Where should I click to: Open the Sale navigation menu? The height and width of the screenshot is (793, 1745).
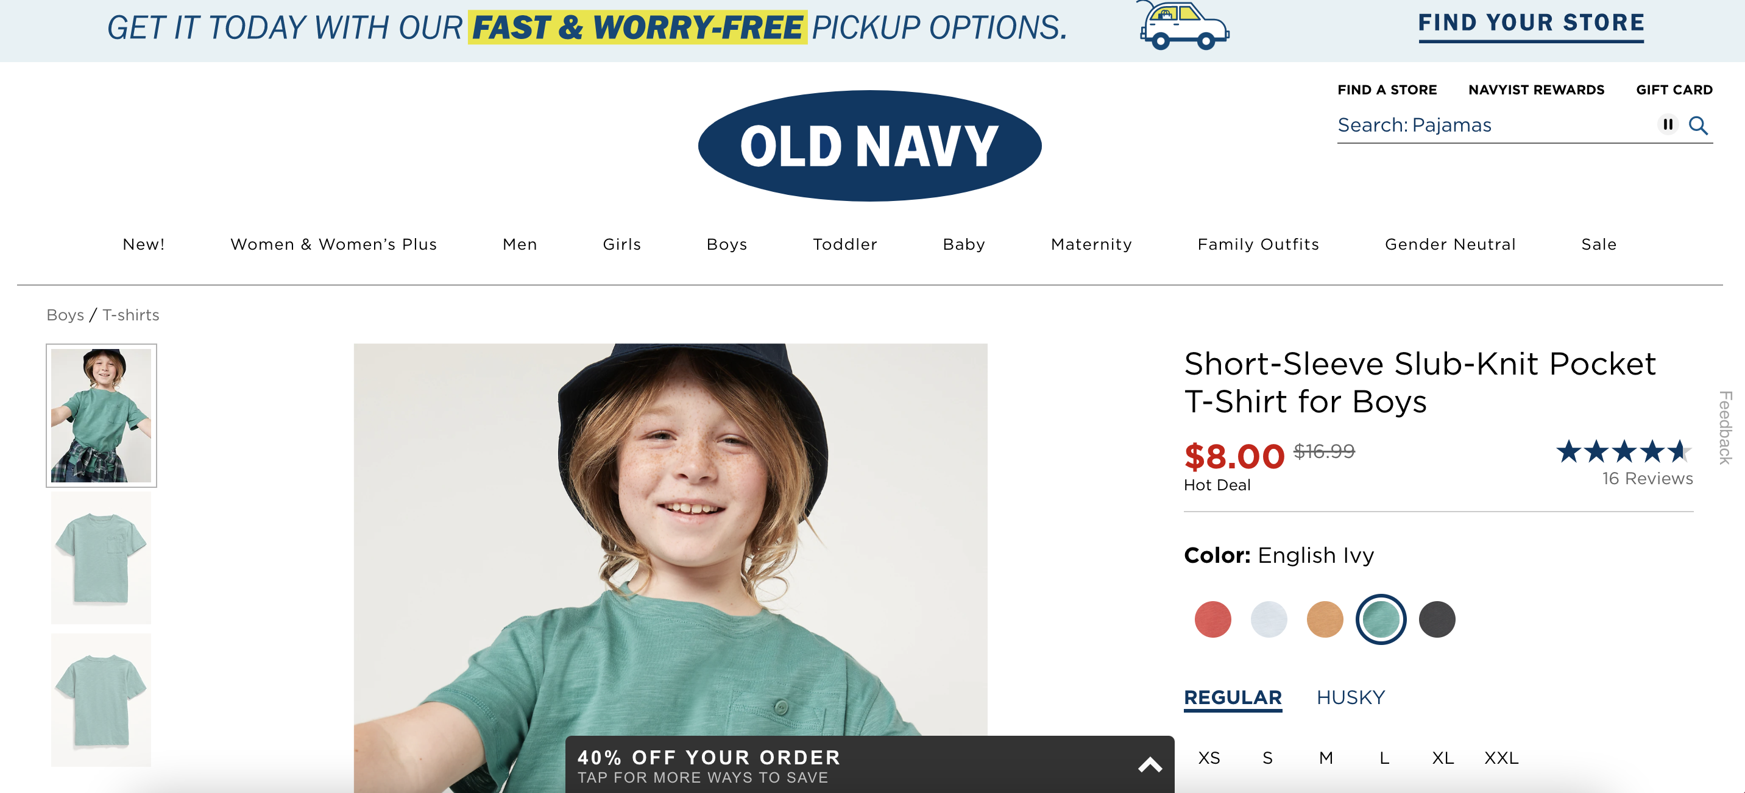pyautogui.click(x=1599, y=244)
